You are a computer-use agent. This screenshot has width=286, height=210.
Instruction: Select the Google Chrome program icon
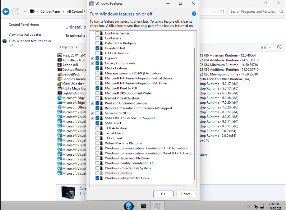[x=60, y=79]
